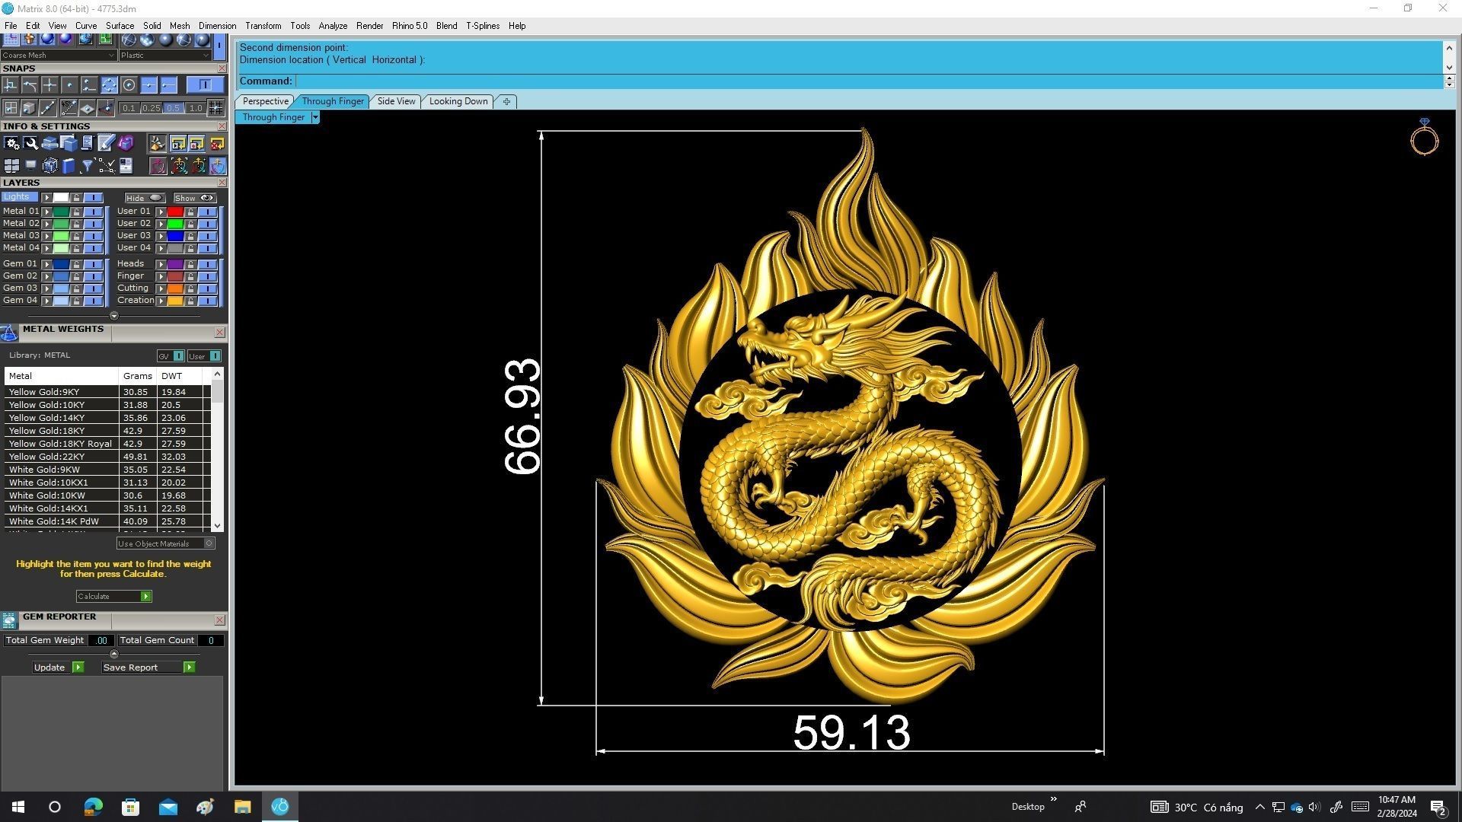The image size is (1462, 822).
Task: Open the Coarse Mesh dropdown
Action: (x=58, y=55)
